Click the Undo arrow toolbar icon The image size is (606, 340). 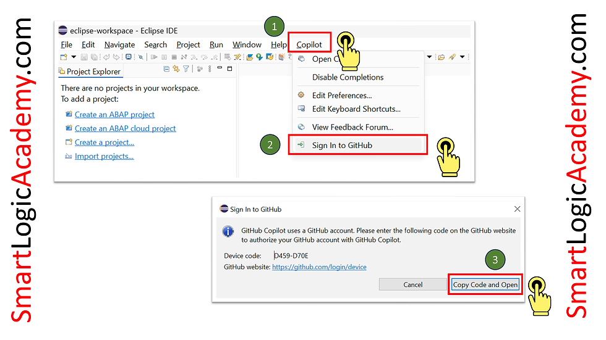pos(106,57)
